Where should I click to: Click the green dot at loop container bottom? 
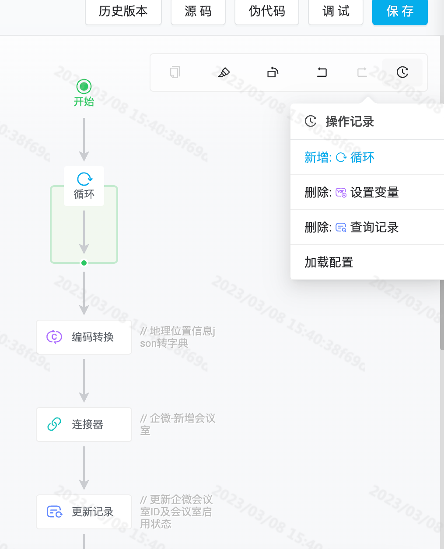click(x=84, y=263)
